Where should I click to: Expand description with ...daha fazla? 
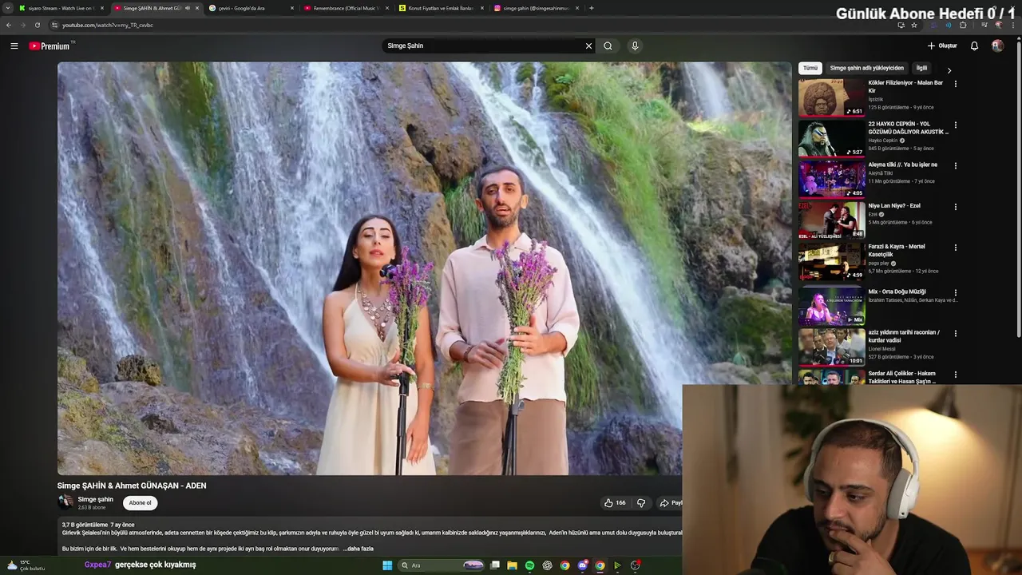(x=358, y=549)
